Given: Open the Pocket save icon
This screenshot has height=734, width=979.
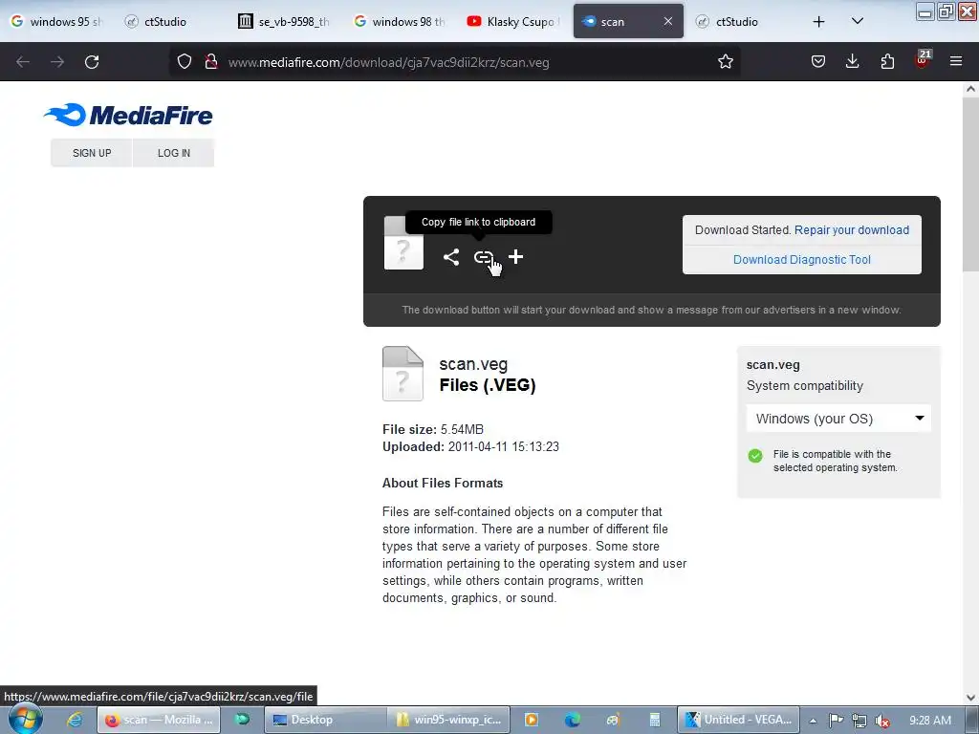Looking at the screenshot, I should point(818,62).
